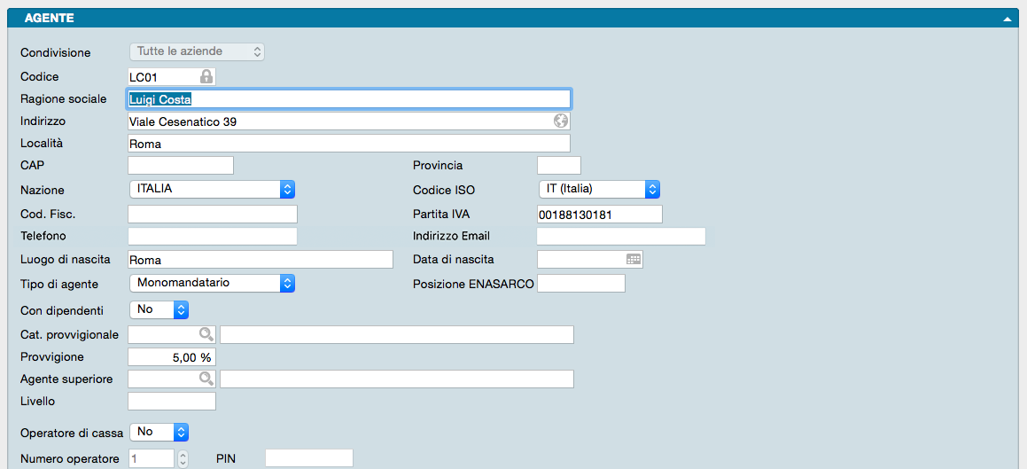This screenshot has height=469, width=1027.
Task: Open the Condivisione dropdown
Action: pyautogui.click(x=197, y=51)
